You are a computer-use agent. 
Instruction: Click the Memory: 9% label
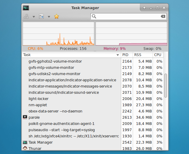pos(115,49)
